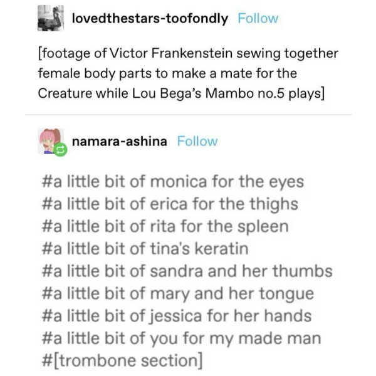Open tag 'you for my made man'
Viewport: 376px width, 376px height.
pos(181,338)
